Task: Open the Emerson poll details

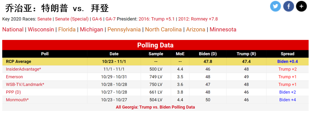Action: pyautogui.click(x=14, y=77)
